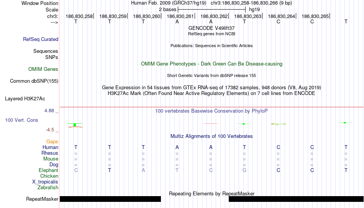This screenshot has height=208, width=364.
Task: Click the OMIM Gene Phenotypes title
Action: pos(212,64)
